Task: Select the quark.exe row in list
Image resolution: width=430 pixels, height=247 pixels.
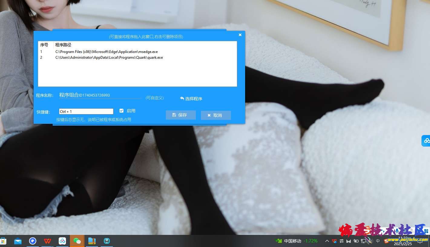Action: [x=109, y=58]
